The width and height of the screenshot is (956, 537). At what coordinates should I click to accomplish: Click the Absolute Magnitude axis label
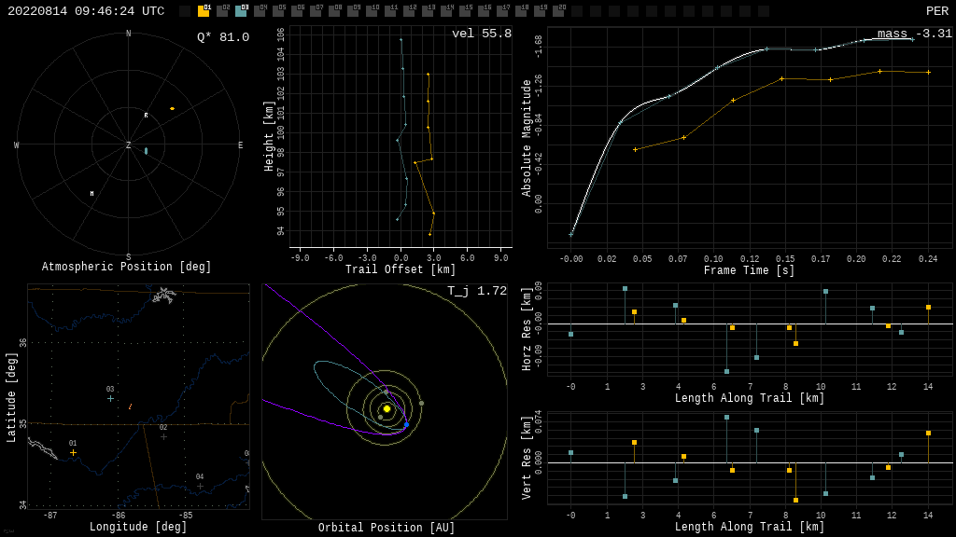527,138
